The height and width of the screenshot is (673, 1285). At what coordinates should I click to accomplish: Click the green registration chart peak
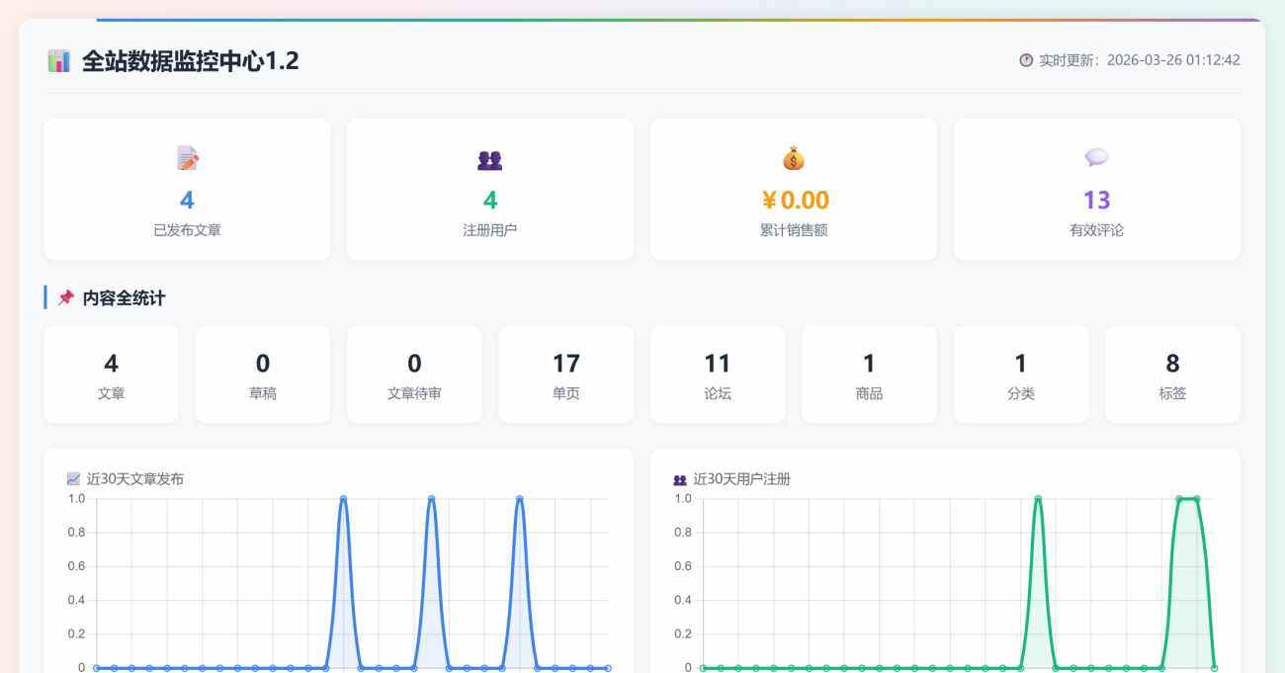tap(1036, 498)
